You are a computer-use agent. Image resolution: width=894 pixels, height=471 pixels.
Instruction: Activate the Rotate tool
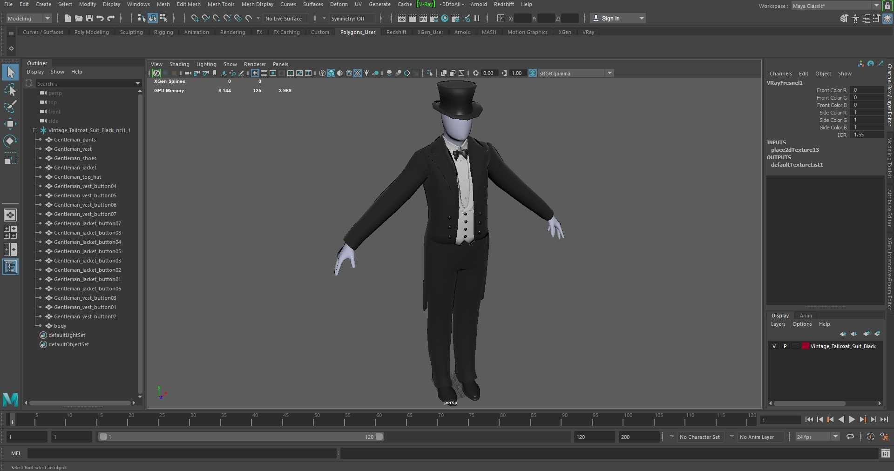(10, 141)
